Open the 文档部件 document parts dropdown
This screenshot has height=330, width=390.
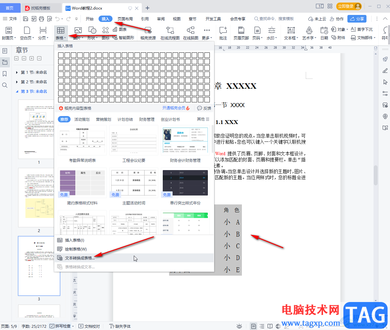click(x=364, y=38)
